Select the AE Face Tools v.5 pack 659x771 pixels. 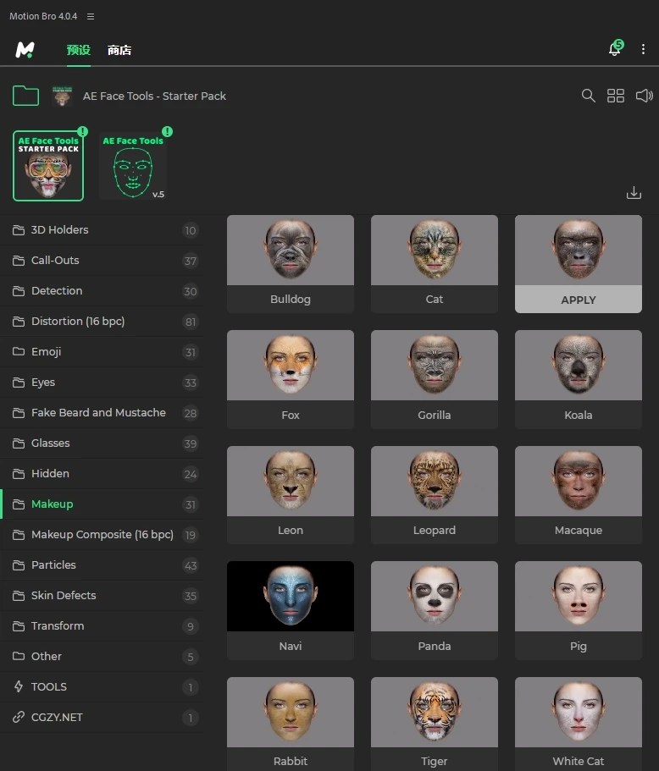[x=133, y=166]
